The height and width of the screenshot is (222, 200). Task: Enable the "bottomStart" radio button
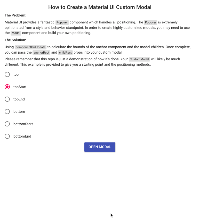click(7, 124)
